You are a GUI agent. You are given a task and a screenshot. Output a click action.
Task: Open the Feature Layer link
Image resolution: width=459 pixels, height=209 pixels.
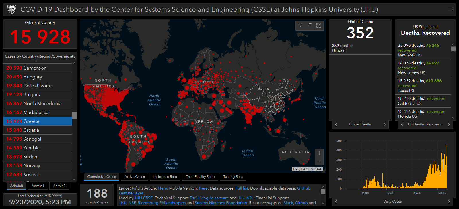(131, 193)
